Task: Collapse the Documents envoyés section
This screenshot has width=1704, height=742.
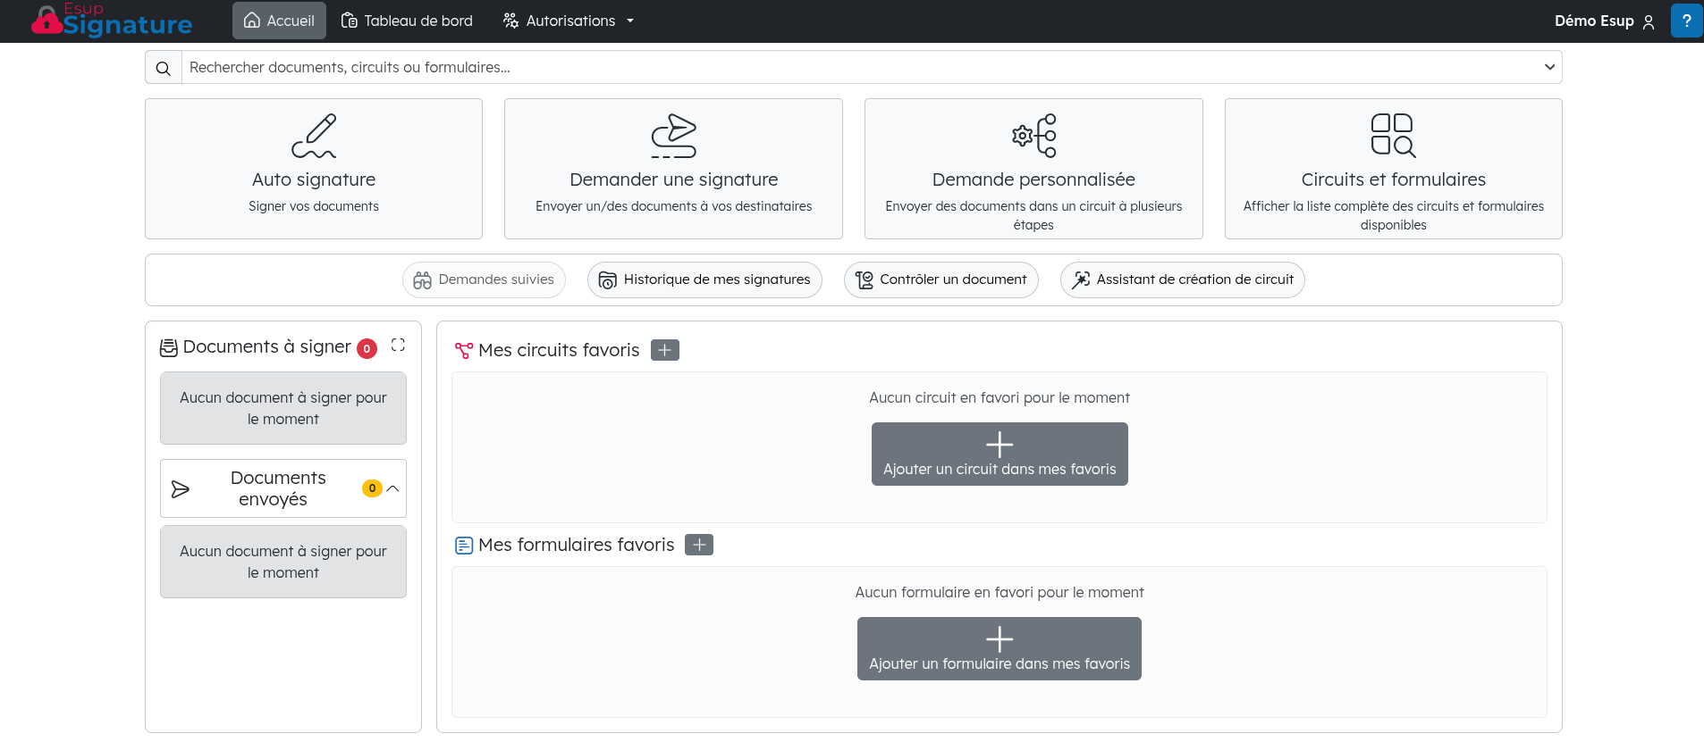Action: tap(392, 488)
